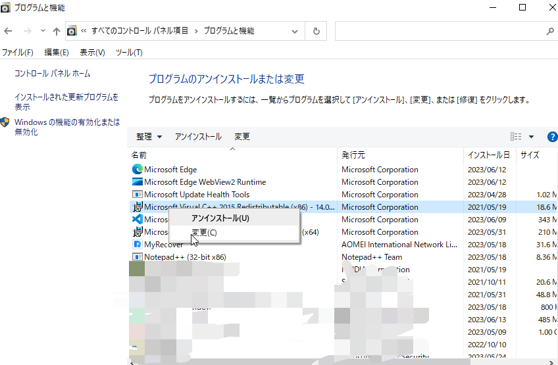Select the Microsoft Edge icon
The width and height of the screenshot is (558, 365).
coord(138,169)
